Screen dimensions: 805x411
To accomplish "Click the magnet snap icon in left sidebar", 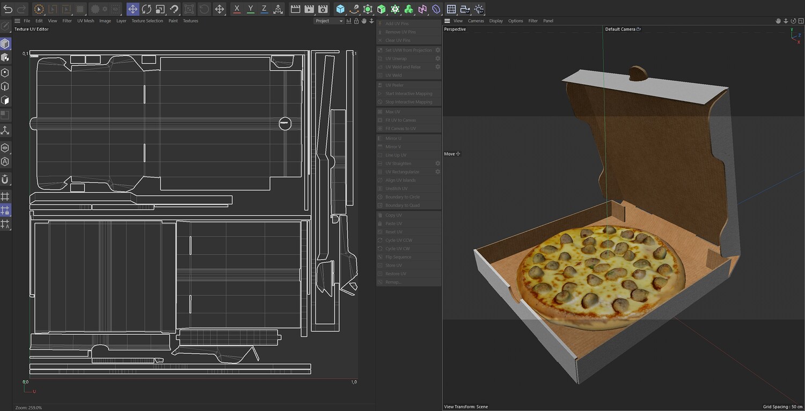I will pos(5,179).
